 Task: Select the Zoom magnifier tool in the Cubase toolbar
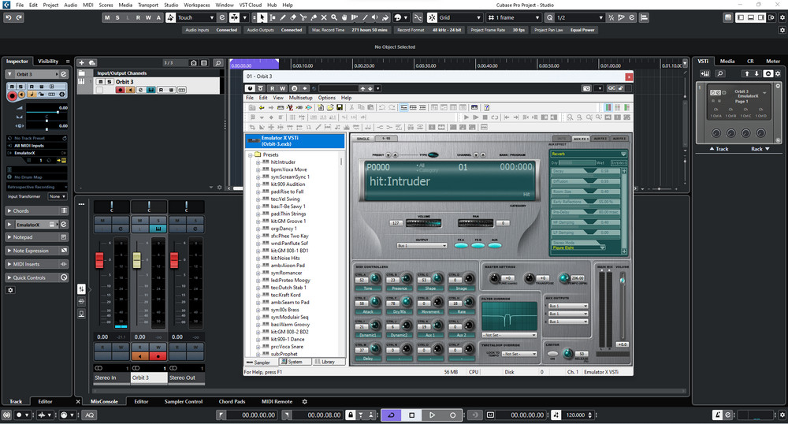(333, 17)
